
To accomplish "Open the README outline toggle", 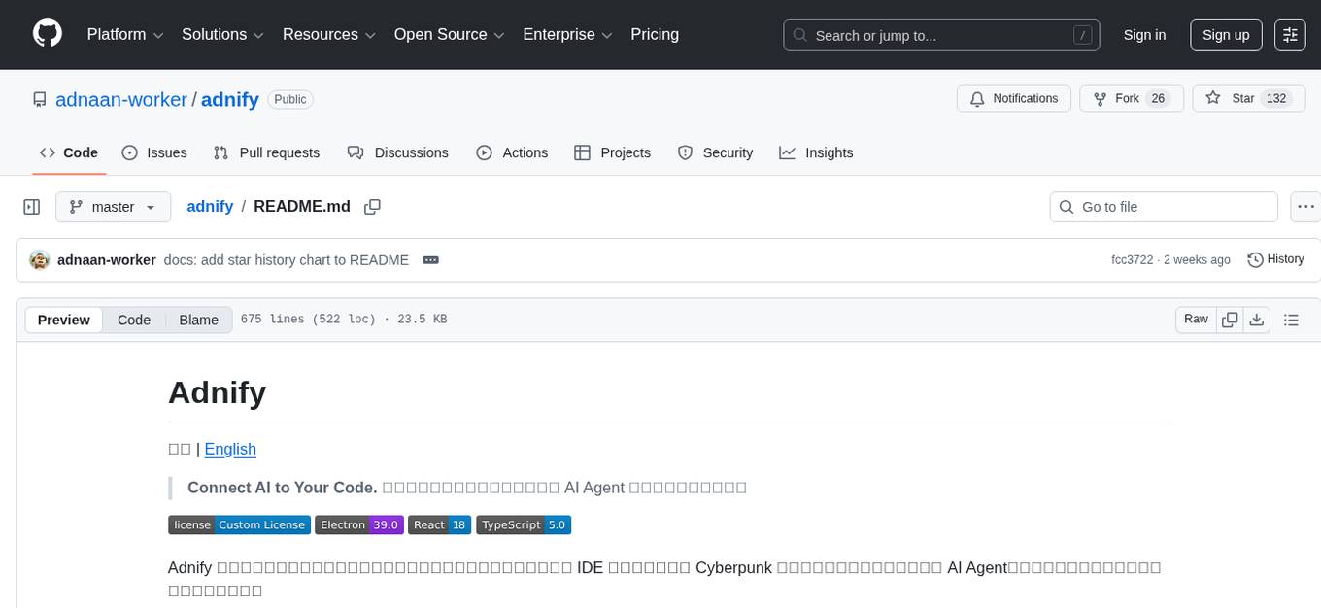I will point(1291,319).
